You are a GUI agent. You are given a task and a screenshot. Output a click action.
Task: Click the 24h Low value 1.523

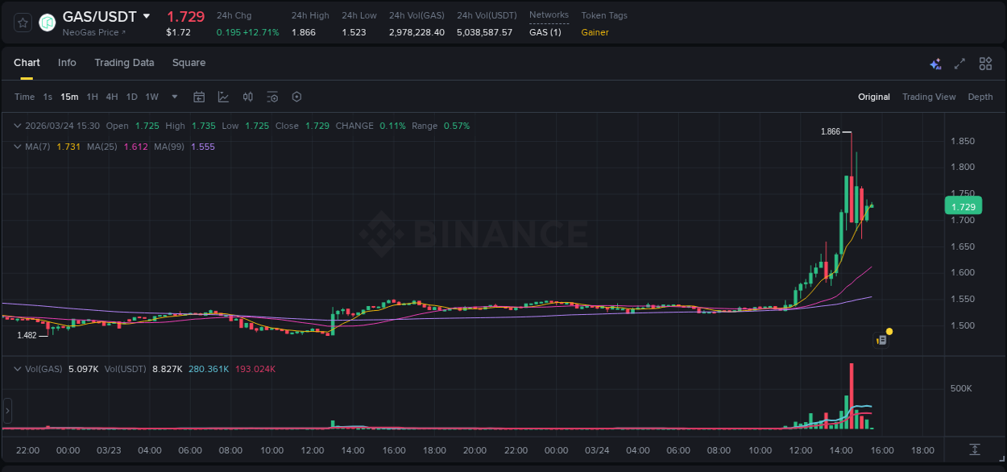[354, 32]
